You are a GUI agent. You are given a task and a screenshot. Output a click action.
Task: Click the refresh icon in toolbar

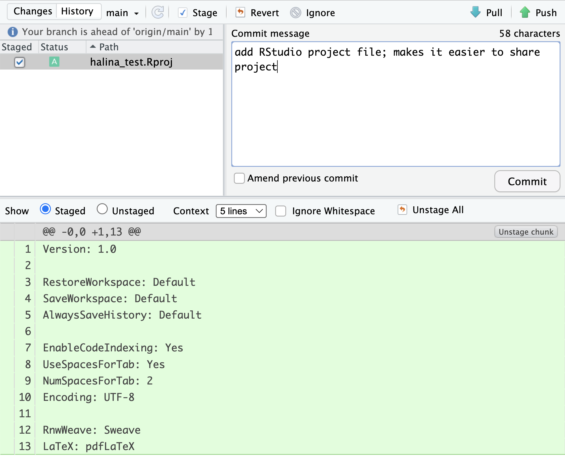coord(158,12)
